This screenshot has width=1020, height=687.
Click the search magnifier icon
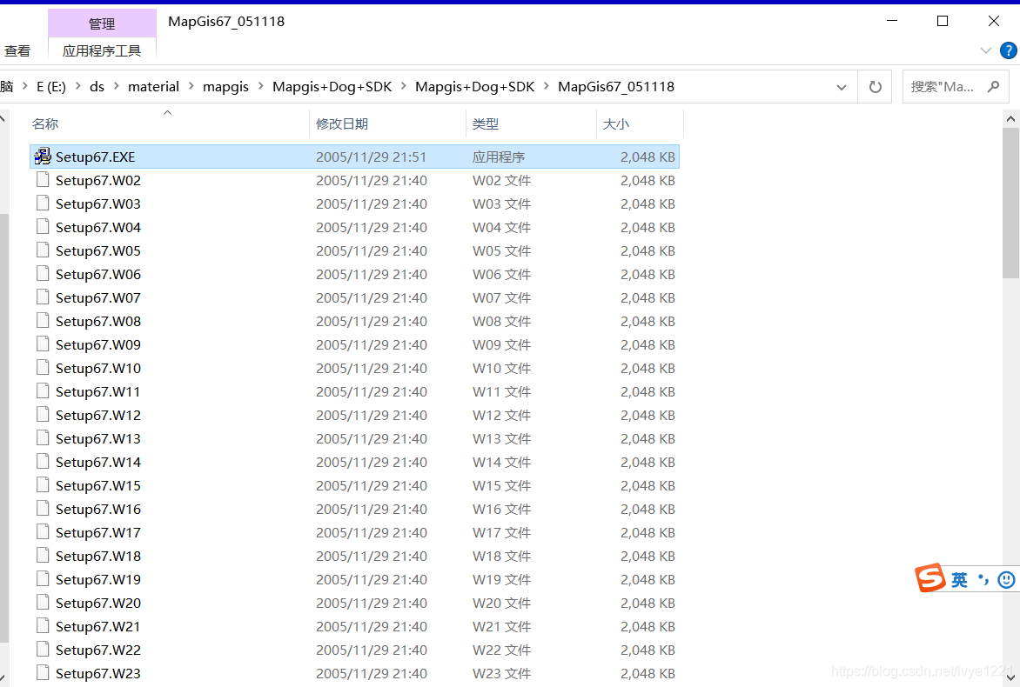(993, 86)
